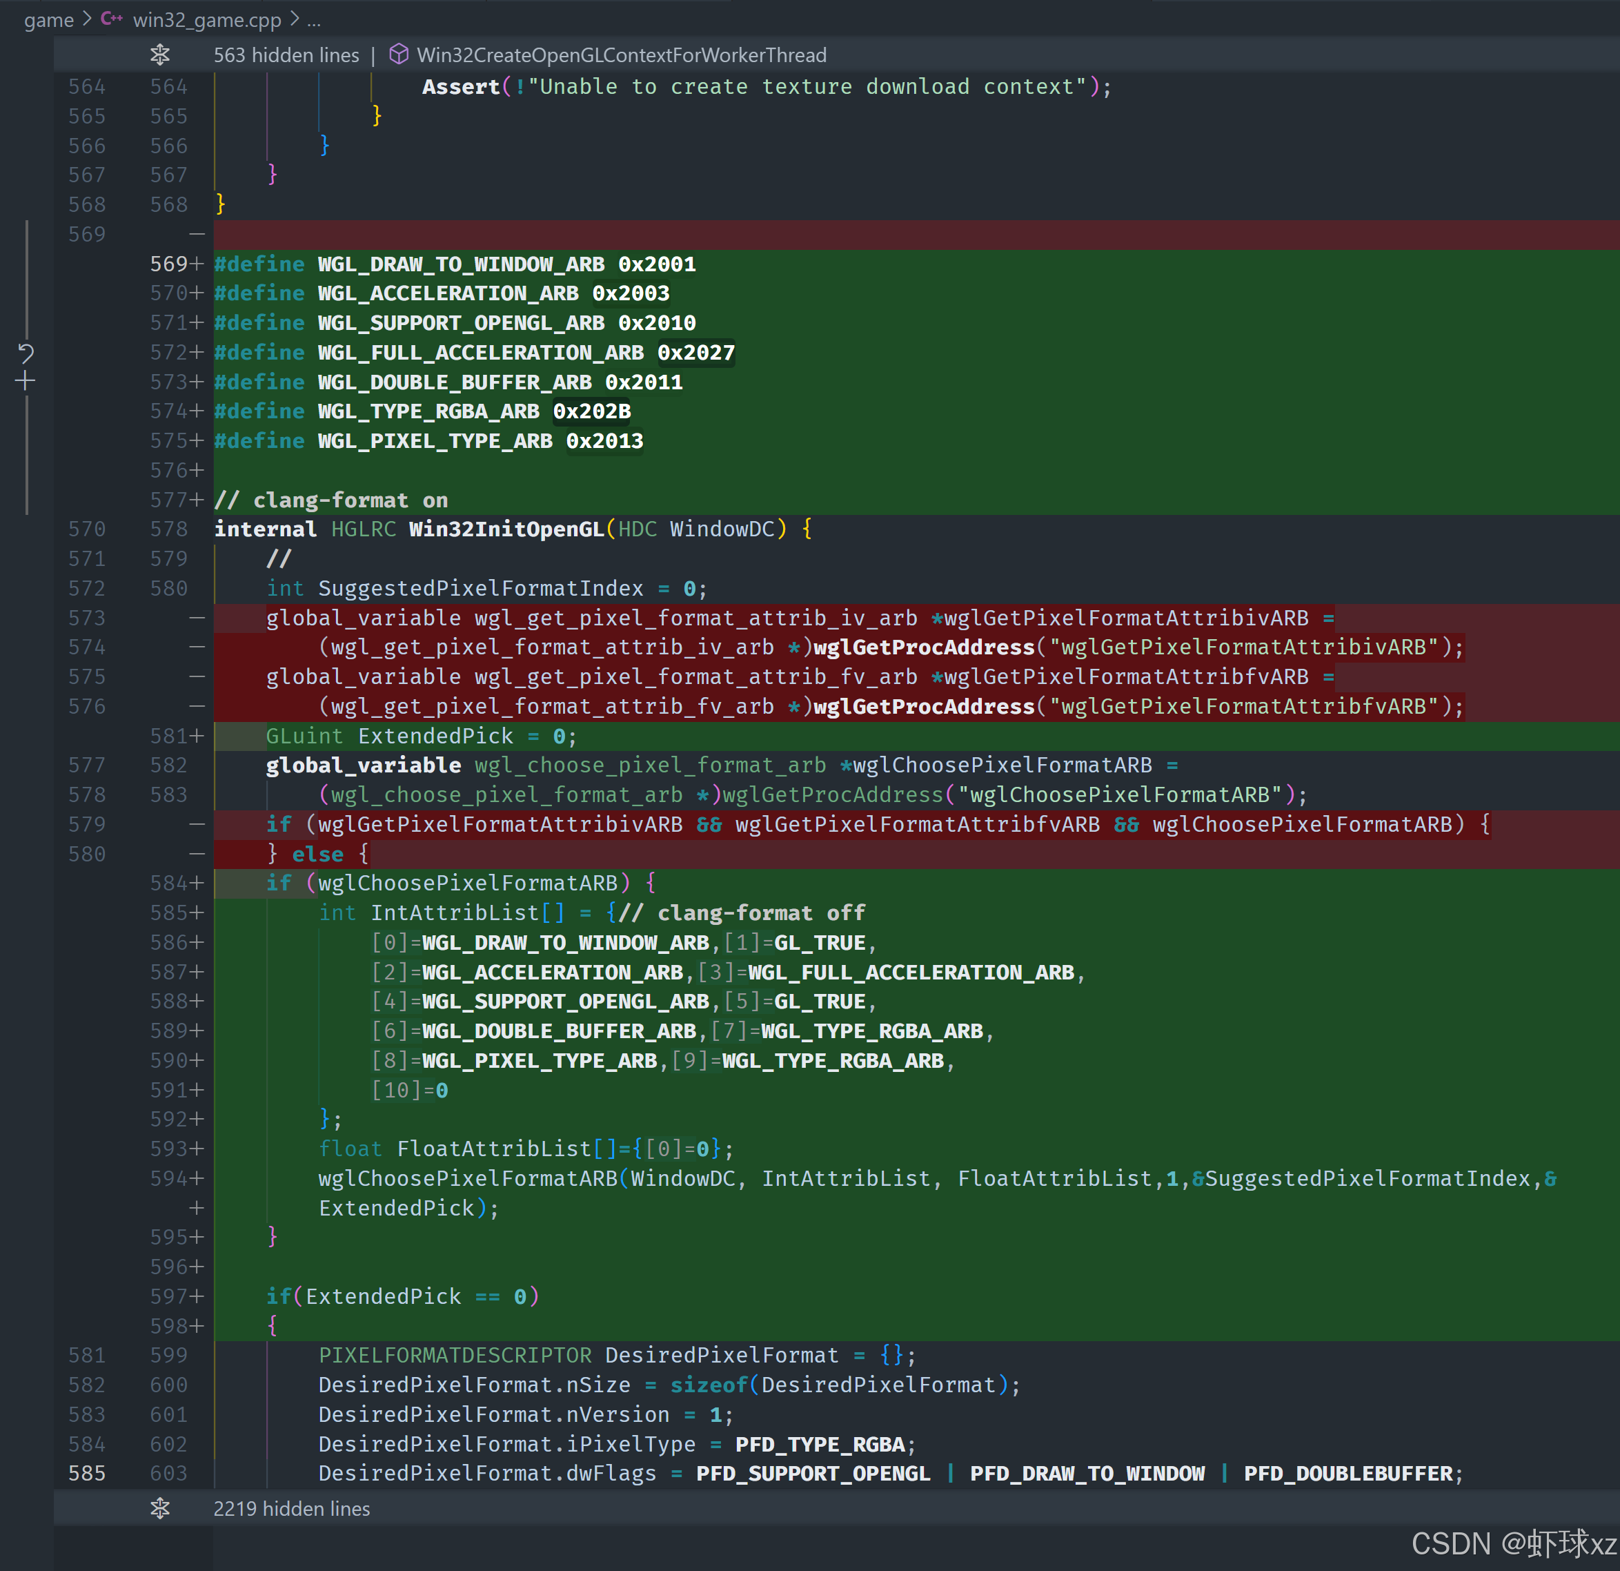1620x1571 pixels.
Task: Click plus marker on added line 569
Action: [x=197, y=264]
